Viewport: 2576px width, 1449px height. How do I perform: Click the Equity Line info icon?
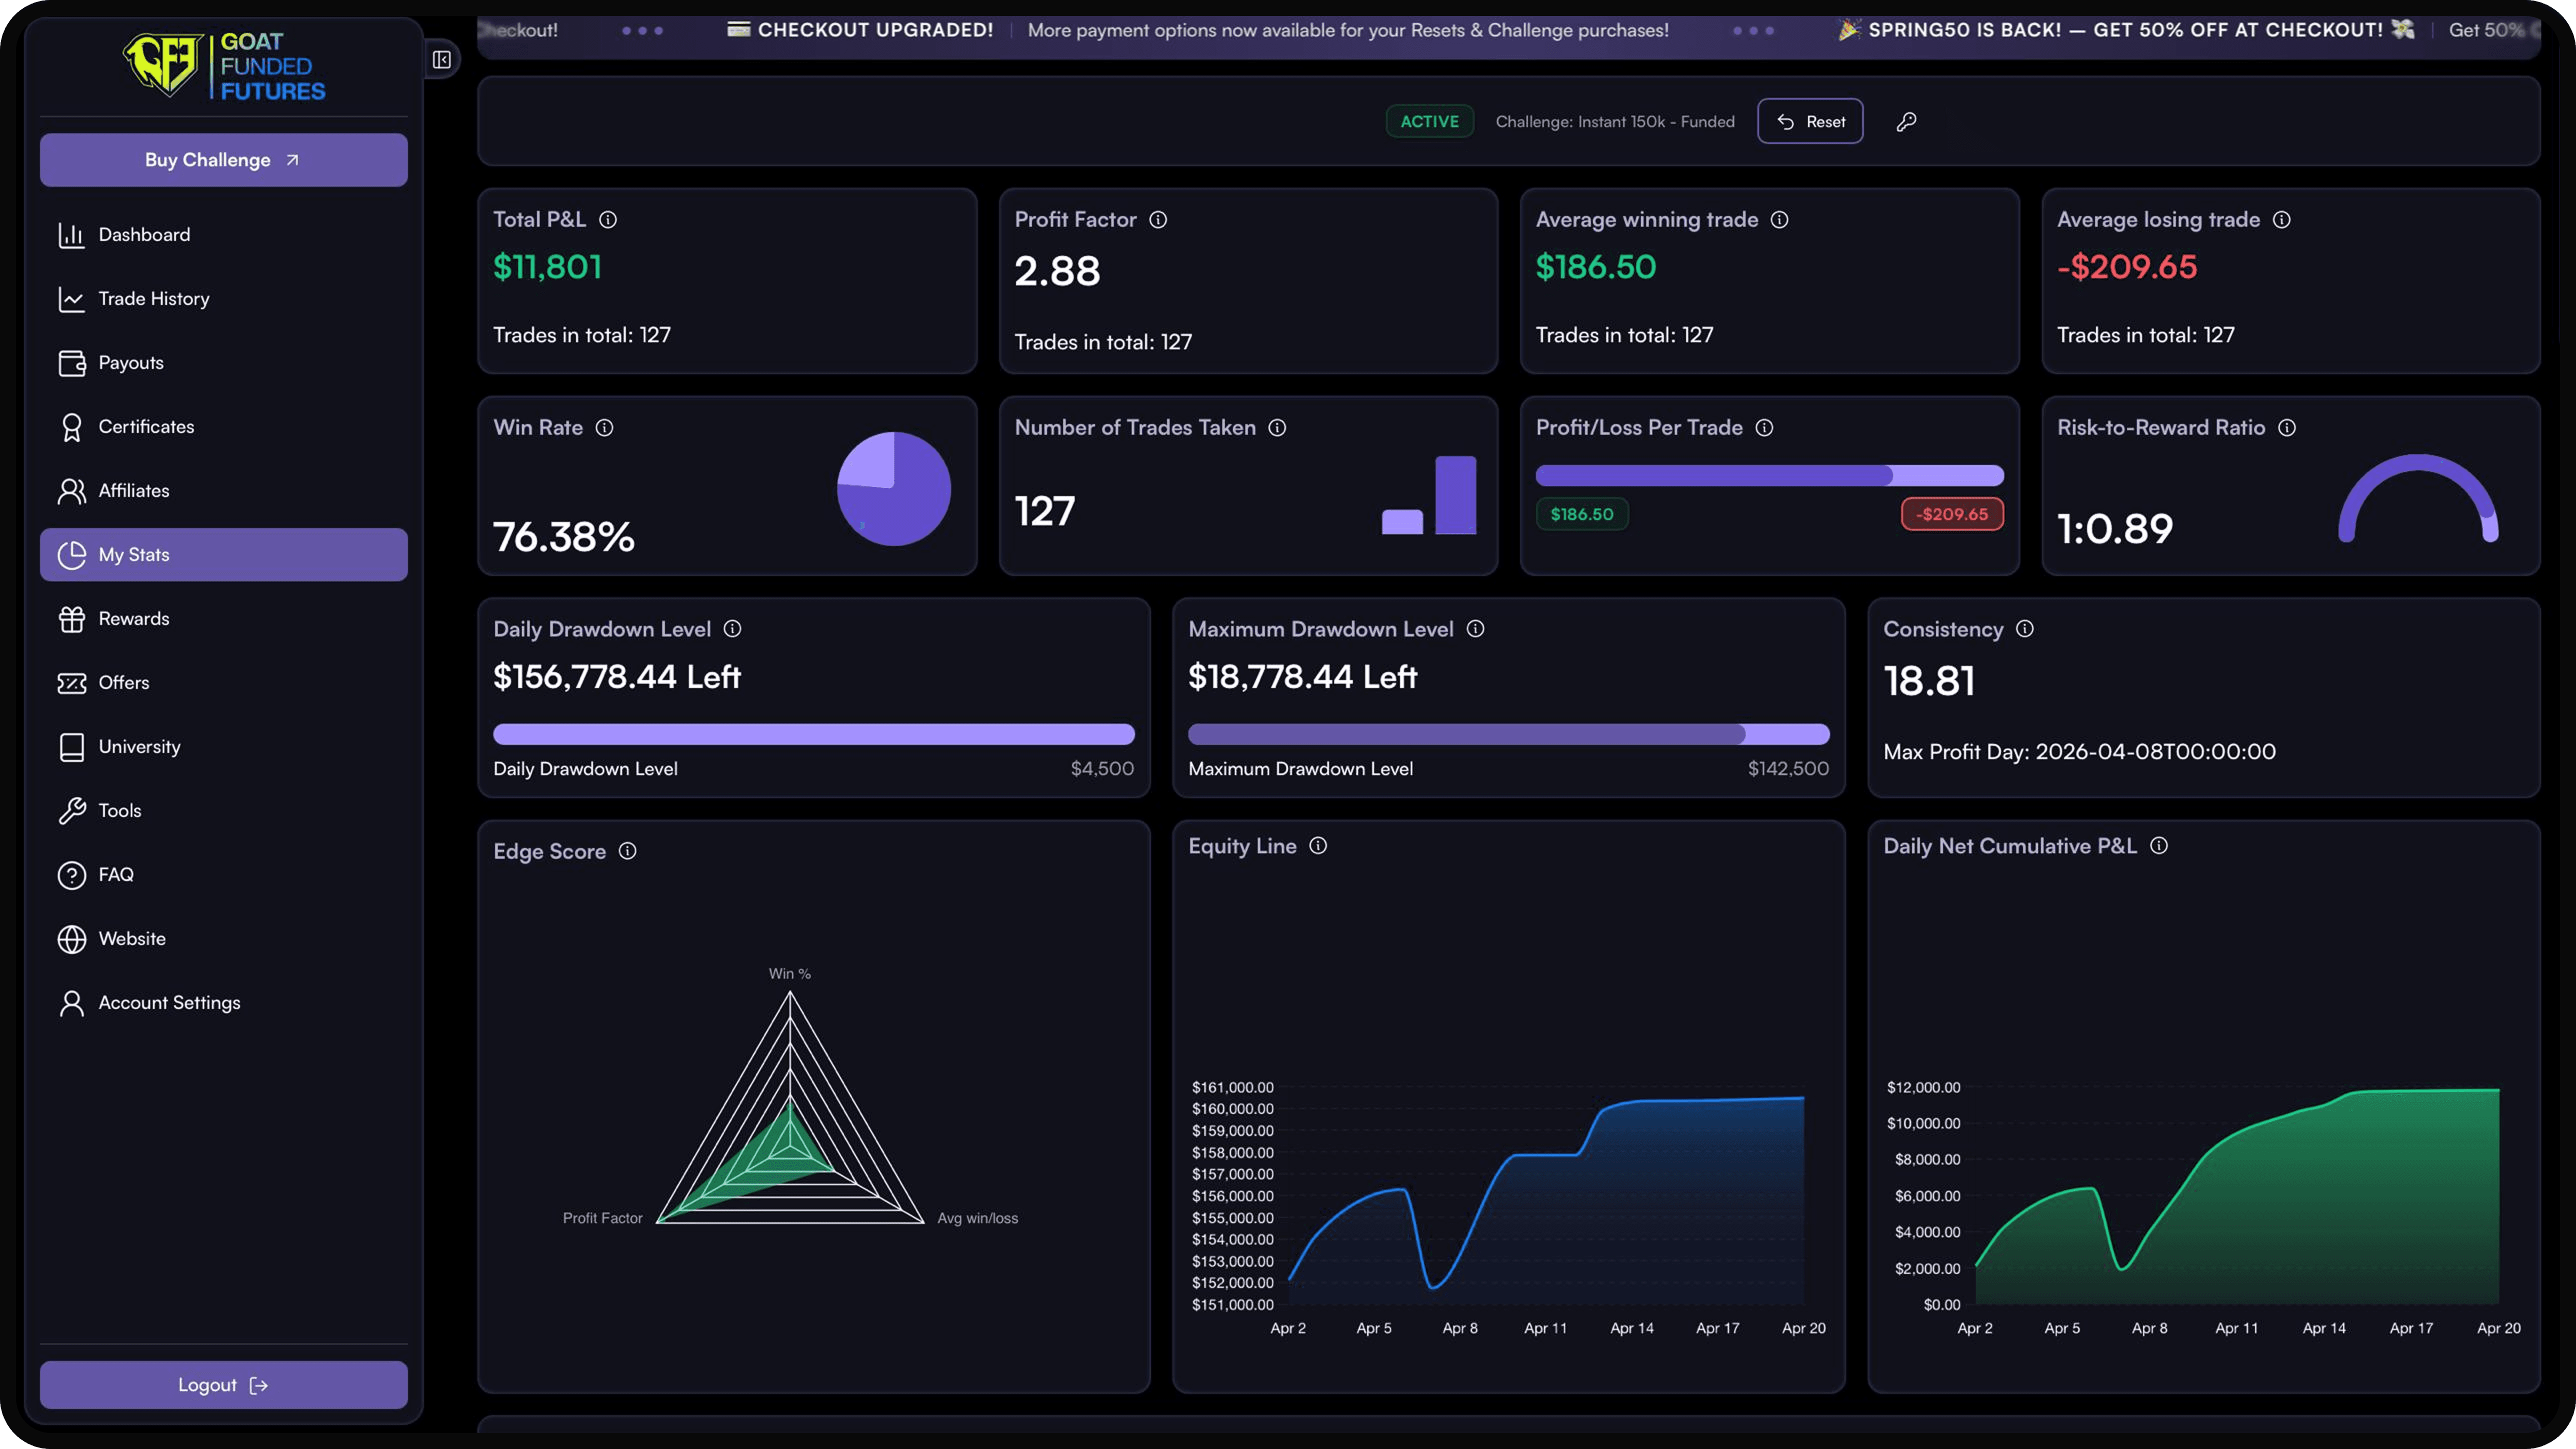pyautogui.click(x=1318, y=846)
